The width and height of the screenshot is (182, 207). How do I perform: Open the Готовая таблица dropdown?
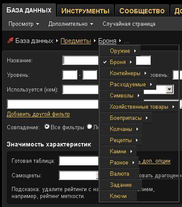pos(79,161)
